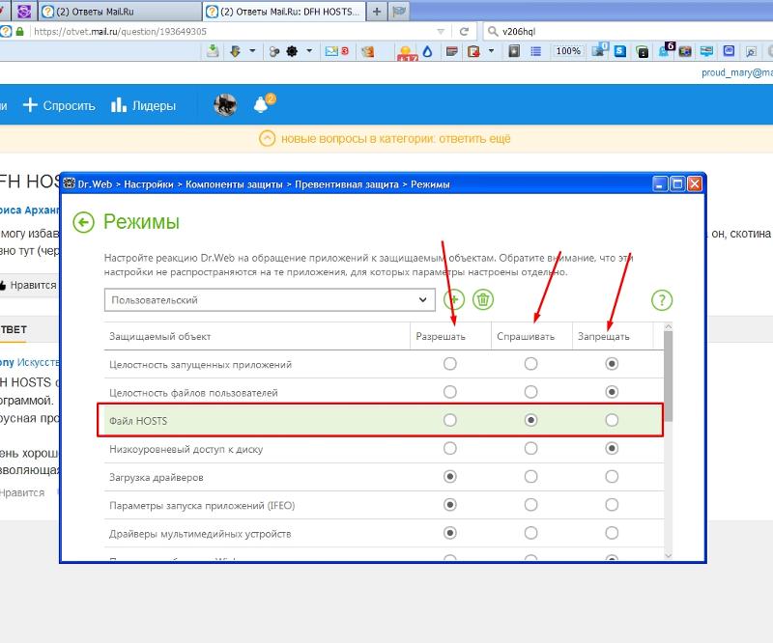Image resolution: width=773 pixels, height=643 pixels.
Task: Set Низкоуровневый доступ к диску to Спрашивать
Action: [530, 448]
